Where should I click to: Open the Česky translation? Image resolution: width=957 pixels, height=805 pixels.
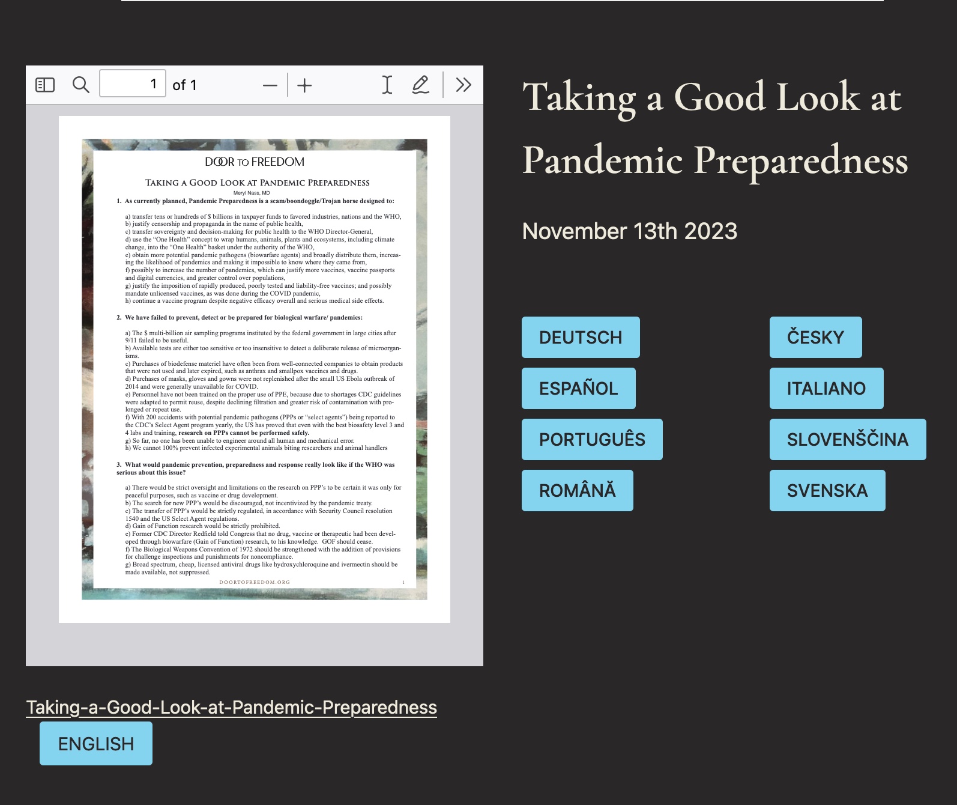tap(815, 338)
